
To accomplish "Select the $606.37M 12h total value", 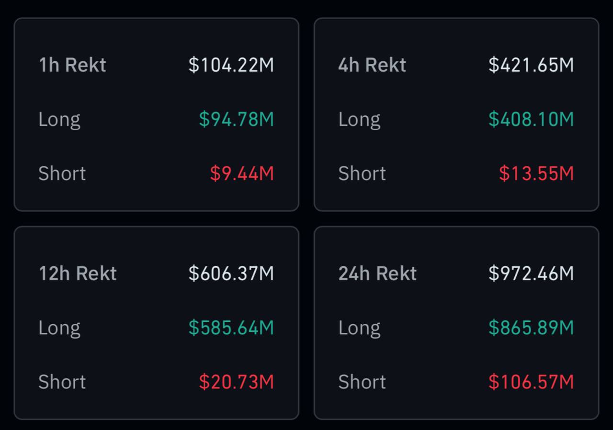I will click(x=231, y=273).
